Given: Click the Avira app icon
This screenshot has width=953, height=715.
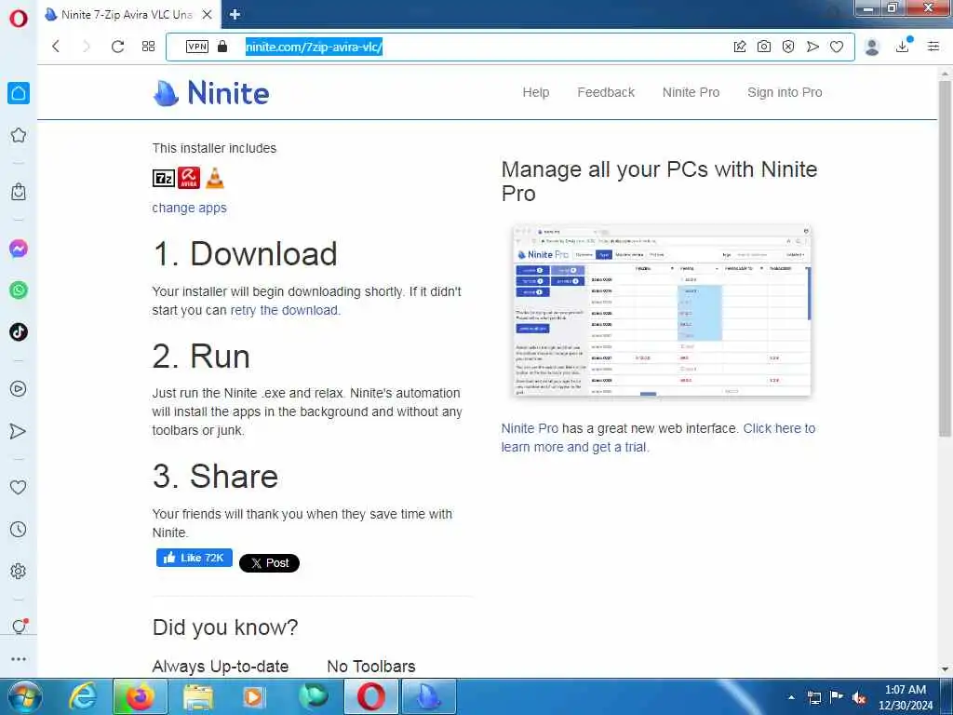Looking at the screenshot, I should (x=188, y=178).
